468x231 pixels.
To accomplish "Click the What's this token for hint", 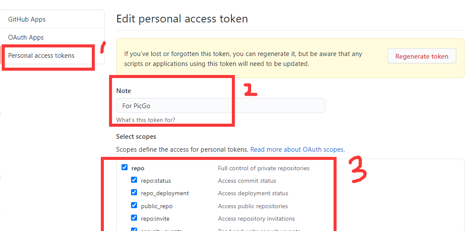I will tap(146, 120).
